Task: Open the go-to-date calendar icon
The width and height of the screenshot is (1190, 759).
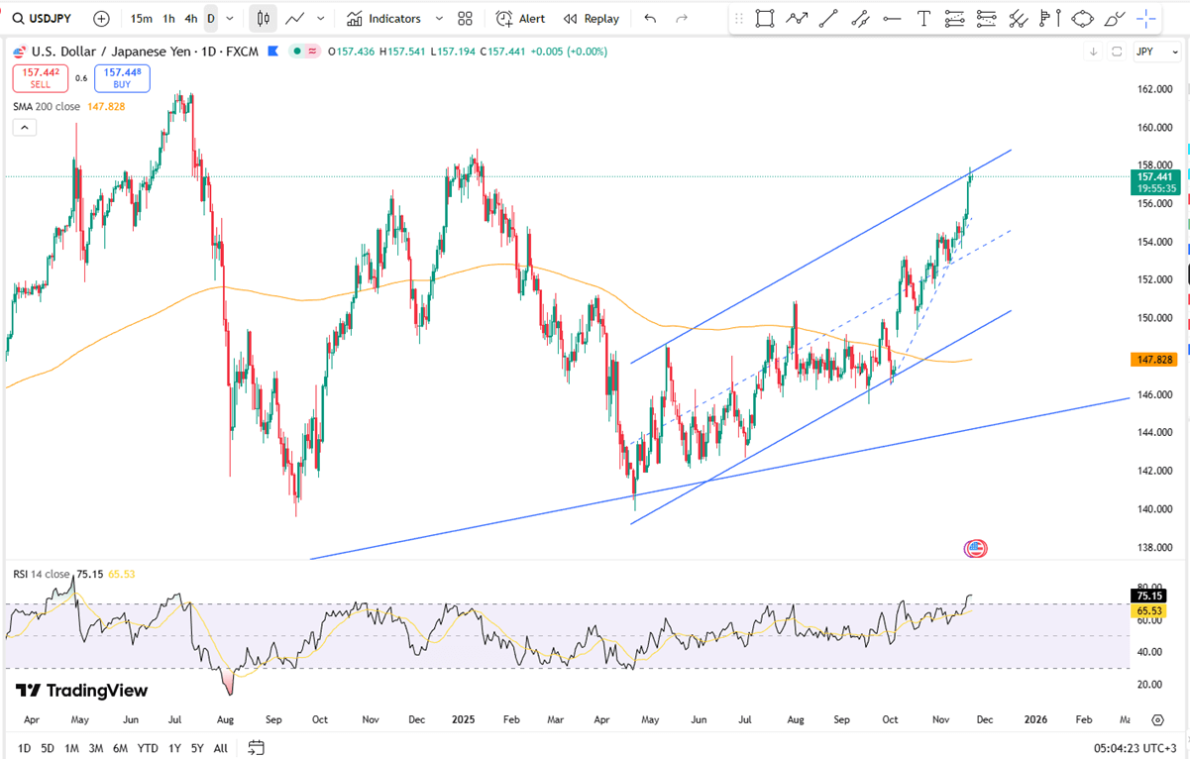Action: tap(256, 748)
